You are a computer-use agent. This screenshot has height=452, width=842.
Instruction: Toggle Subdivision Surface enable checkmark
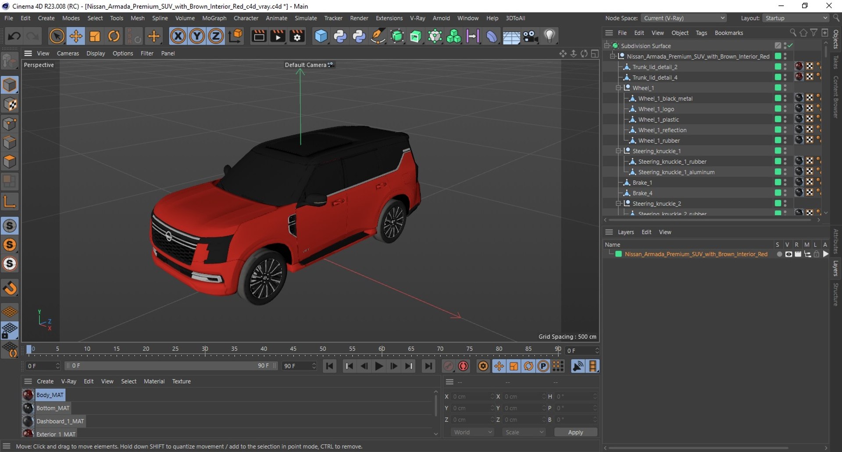790,46
